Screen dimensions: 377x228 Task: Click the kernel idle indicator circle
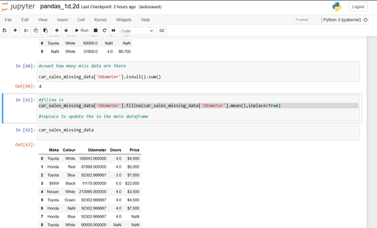point(365,20)
